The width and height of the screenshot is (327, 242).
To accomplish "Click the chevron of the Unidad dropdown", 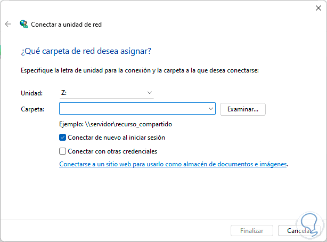I will point(150,93).
